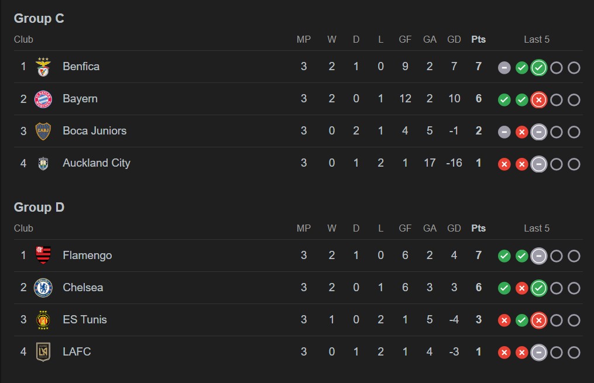Image resolution: width=594 pixels, height=383 pixels.
Task: Click the Chelsea club crest icon
Action: (43, 288)
